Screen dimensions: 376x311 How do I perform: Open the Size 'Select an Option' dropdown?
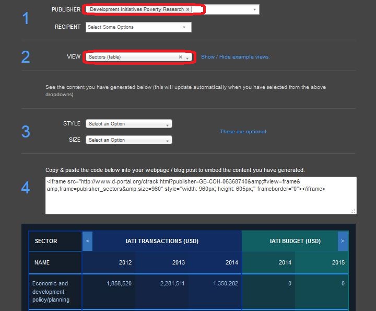pyautogui.click(x=129, y=140)
